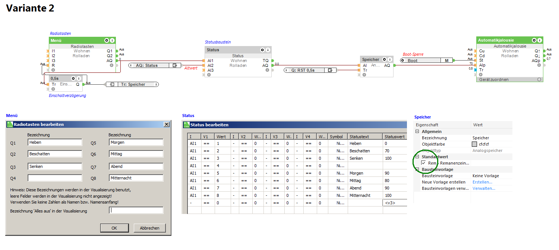Click the Q2 field containing Beschatten
Screen dimensions: 559x250
55,154
